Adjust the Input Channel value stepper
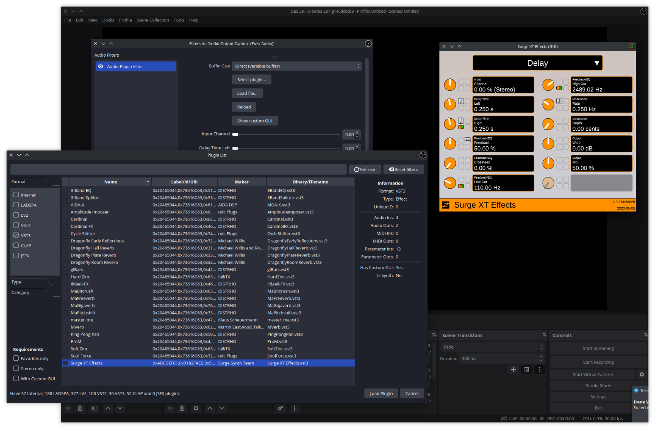 click(x=357, y=134)
